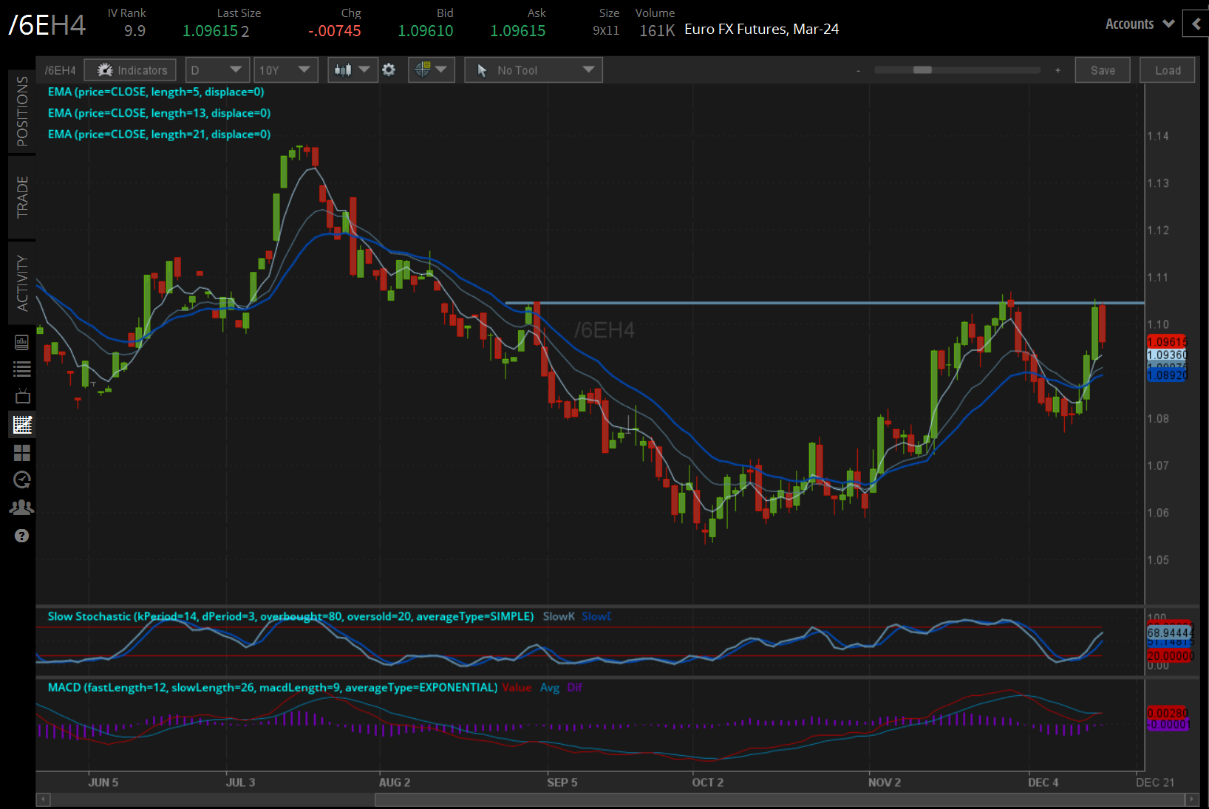
Task: Open the four-square grid layout icon
Action: [x=22, y=452]
